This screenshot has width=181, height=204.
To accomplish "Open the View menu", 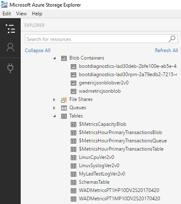I will [x=21, y=14].
